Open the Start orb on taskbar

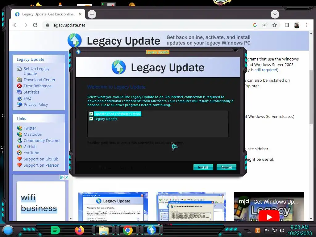(8, 230)
